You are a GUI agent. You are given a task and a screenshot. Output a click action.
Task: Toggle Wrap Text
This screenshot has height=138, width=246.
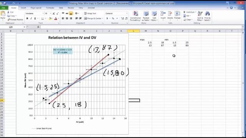click(x=90, y=13)
